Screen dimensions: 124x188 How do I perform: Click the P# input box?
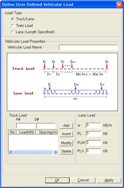point(26,126)
